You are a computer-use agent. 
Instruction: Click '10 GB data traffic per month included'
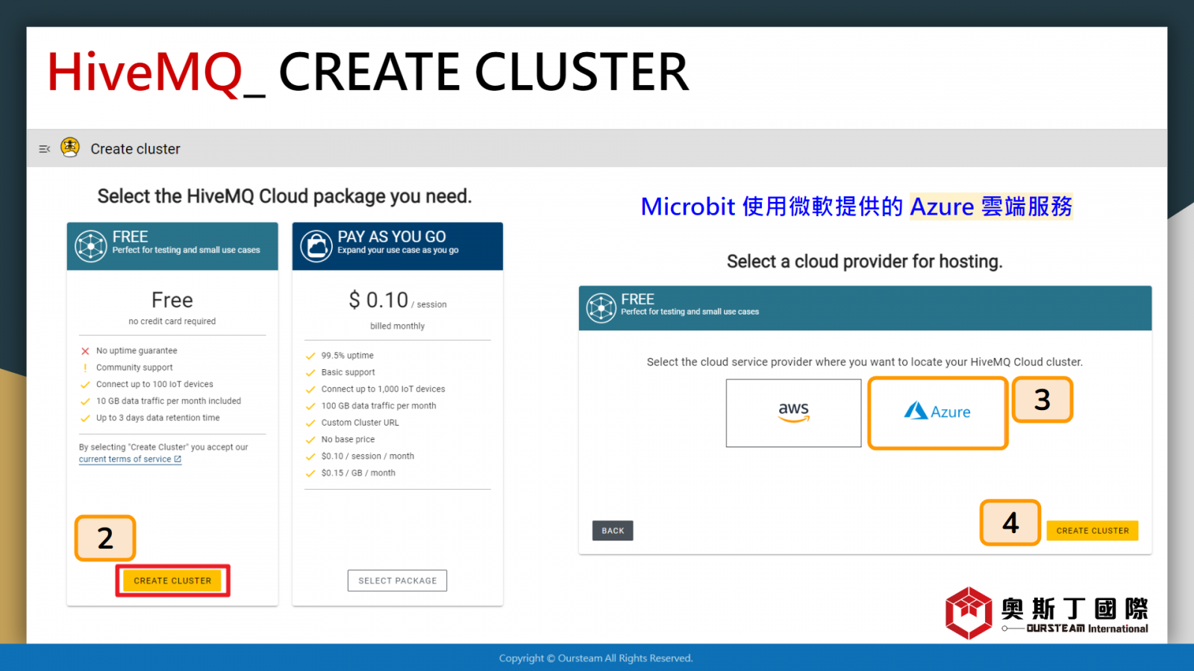point(169,401)
